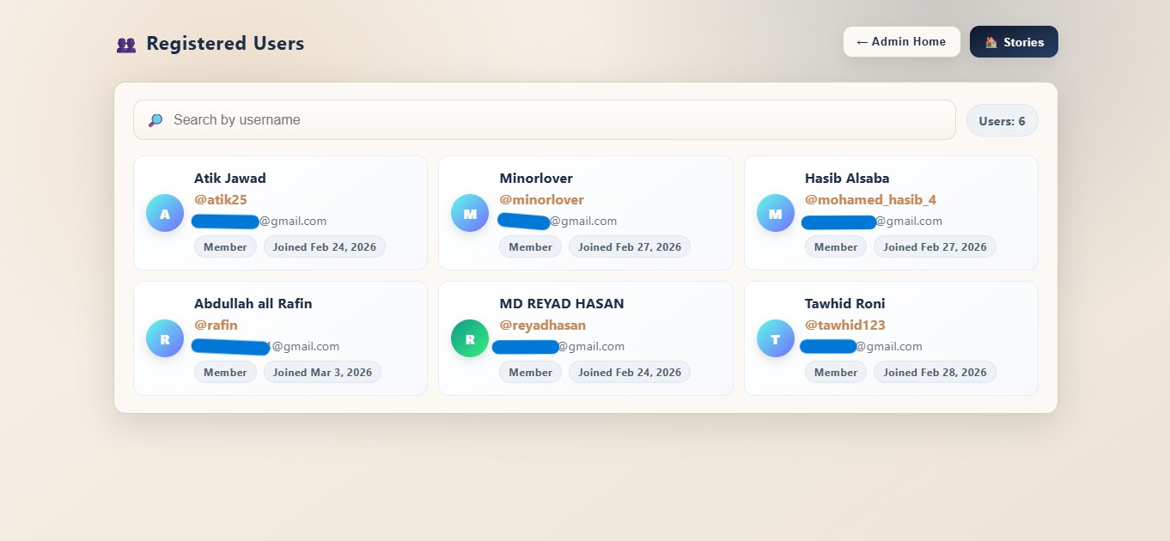This screenshot has height=541, width=1170.
Task: Click the Registered Users people icon
Action: (126, 45)
